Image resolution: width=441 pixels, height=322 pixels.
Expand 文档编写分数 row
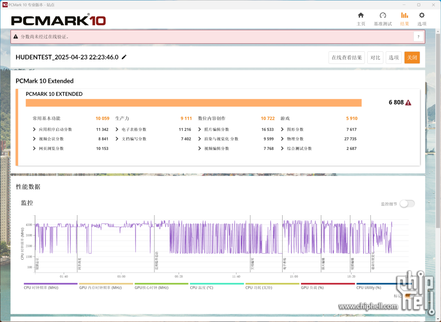pyautogui.click(x=117, y=139)
